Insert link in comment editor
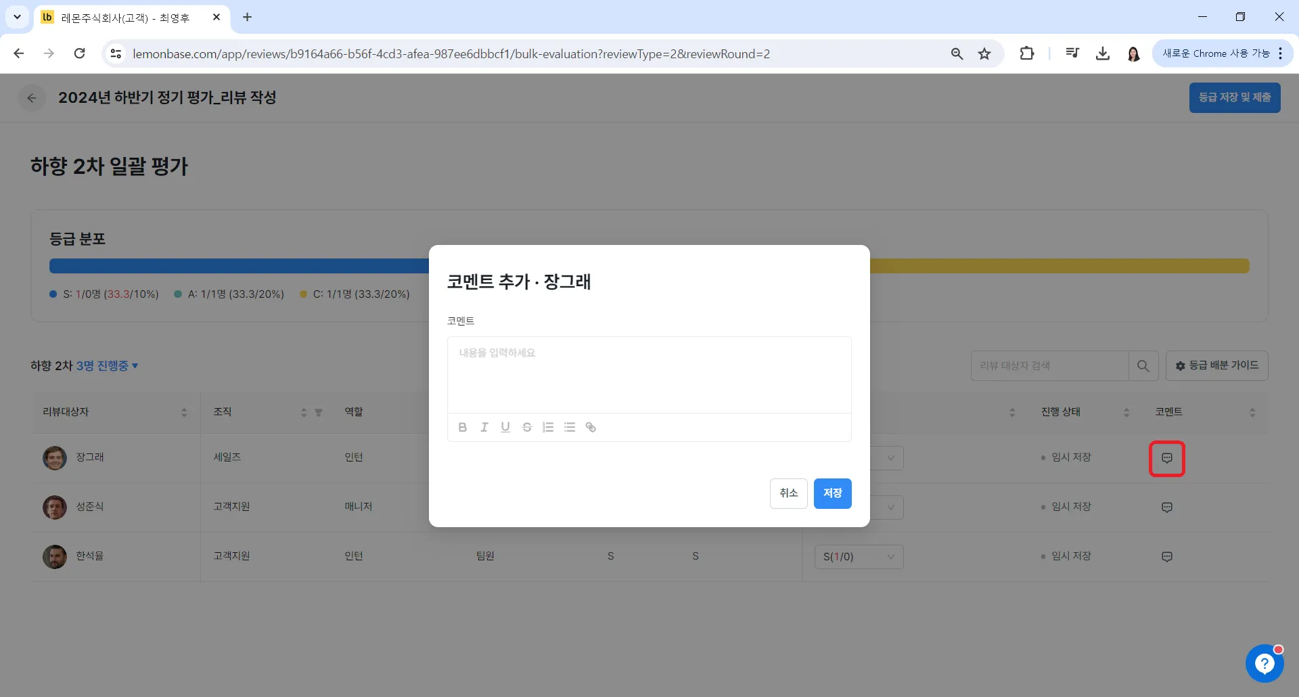This screenshot has height=697, width=1299. pyautogui.click(x=591, y=427)
